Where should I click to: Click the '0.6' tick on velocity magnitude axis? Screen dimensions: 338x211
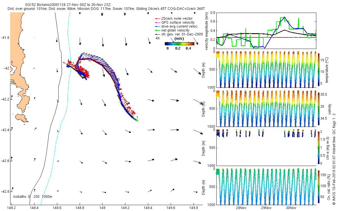[x=212, y=22]
